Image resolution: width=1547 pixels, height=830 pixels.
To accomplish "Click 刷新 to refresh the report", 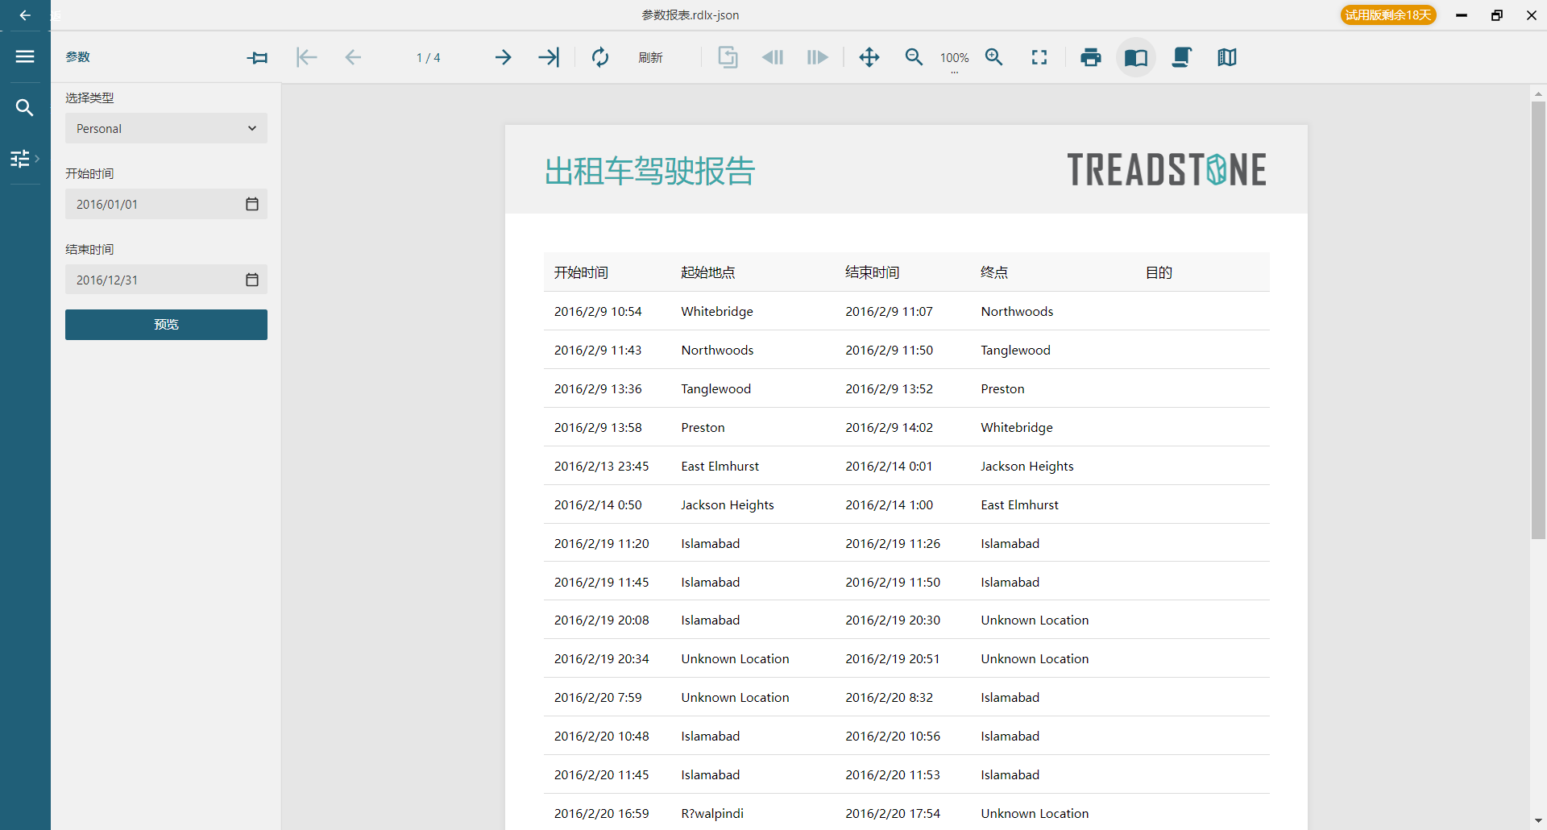I will point(651,57).
